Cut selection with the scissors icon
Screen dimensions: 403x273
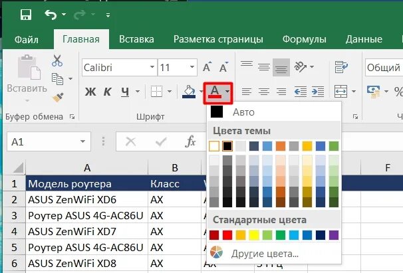coord(57,60)
